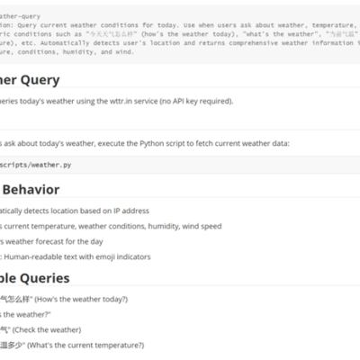Click the 'her Query' heading

coord(30,80)
